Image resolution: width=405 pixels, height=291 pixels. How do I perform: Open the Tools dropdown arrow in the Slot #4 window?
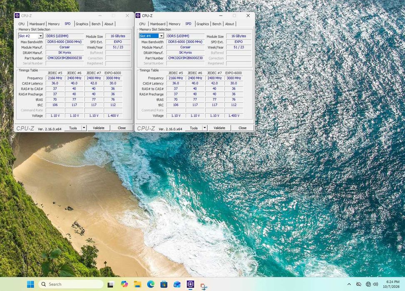click(x=204, y=128)
